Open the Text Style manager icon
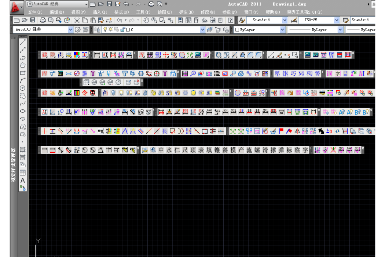 (242, 20)
